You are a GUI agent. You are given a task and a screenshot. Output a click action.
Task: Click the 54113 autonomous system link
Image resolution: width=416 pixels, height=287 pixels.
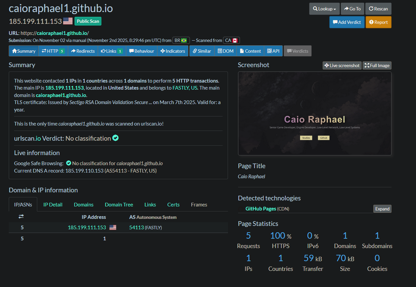point(136,228)
